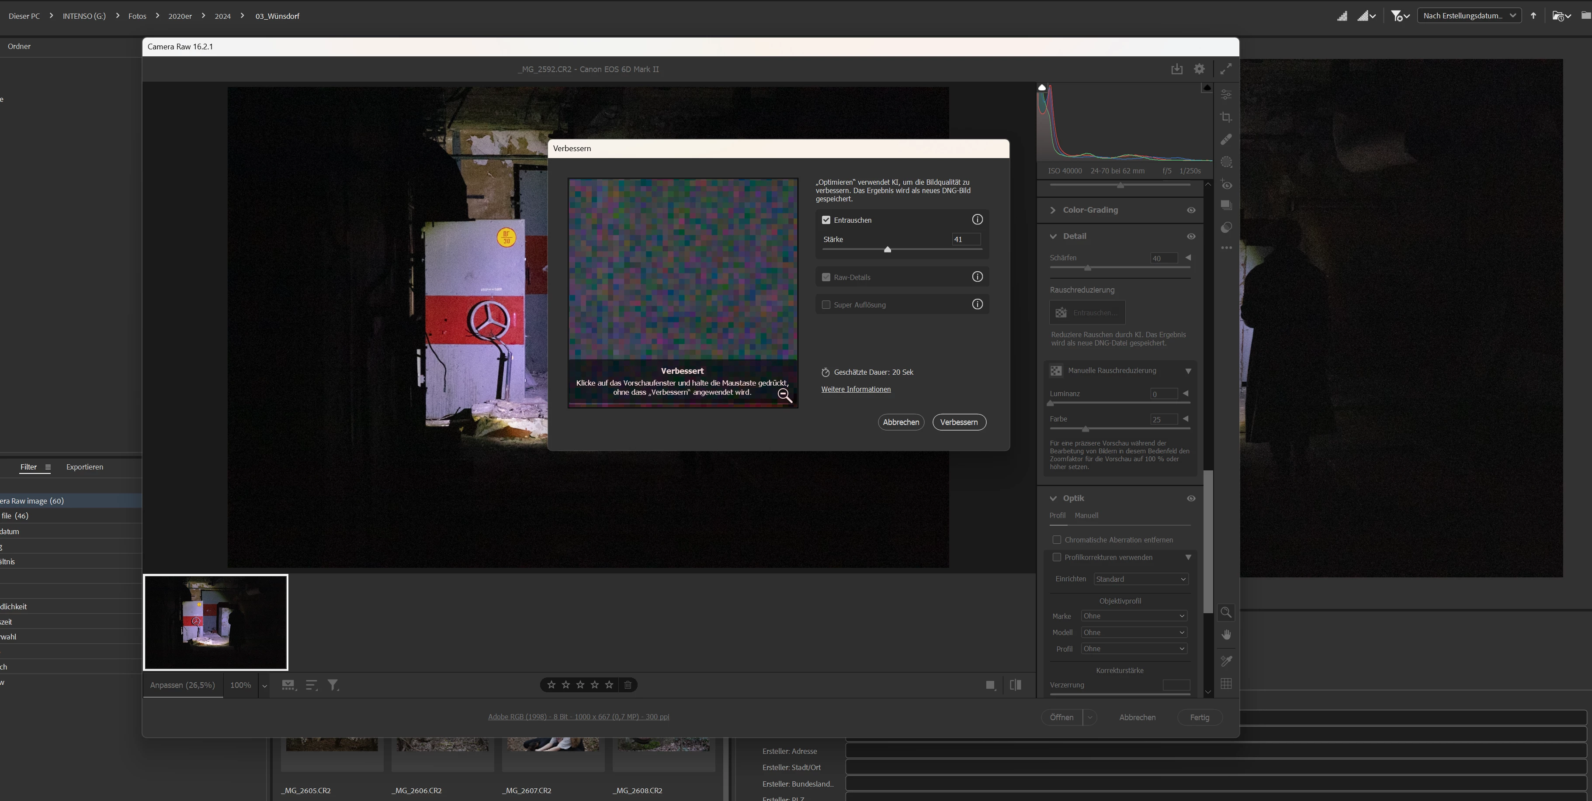Click save image icon in header
The width and height of the screenshot is (1592, 801).
coord(1177,69)
